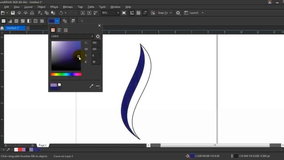
Task: Click the Home welcome screen icon
Action: (x=2, y=28)
